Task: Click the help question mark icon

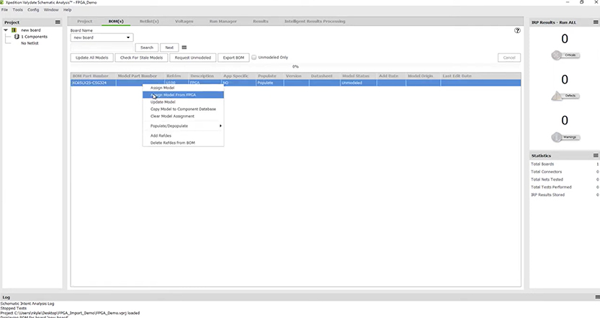Action: (x=517, y=30)
